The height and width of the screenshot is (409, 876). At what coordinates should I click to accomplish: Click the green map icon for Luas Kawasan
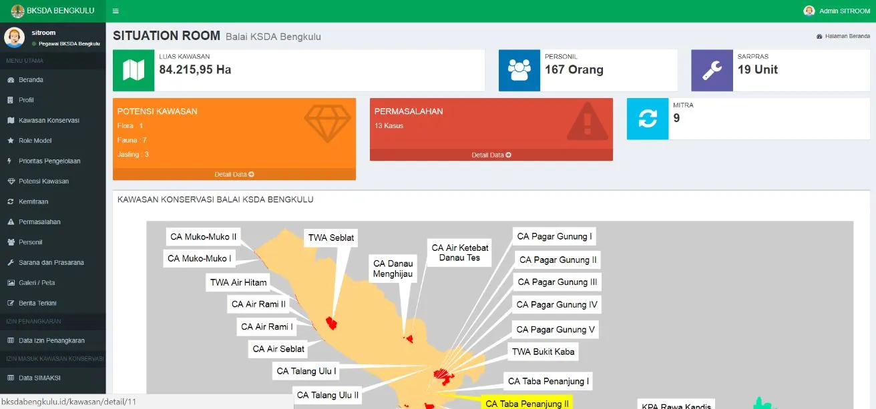pos(134,70)
